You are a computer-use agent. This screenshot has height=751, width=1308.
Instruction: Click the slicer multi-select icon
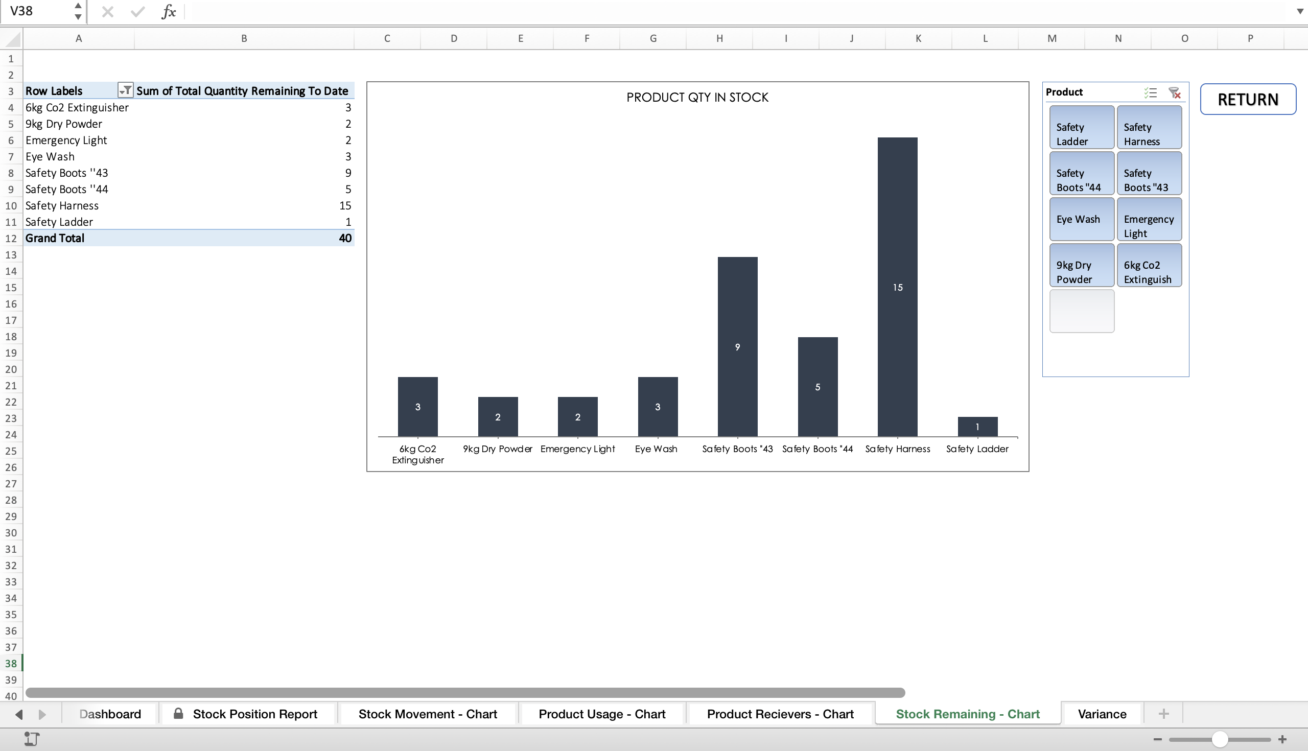[1150, 92]
